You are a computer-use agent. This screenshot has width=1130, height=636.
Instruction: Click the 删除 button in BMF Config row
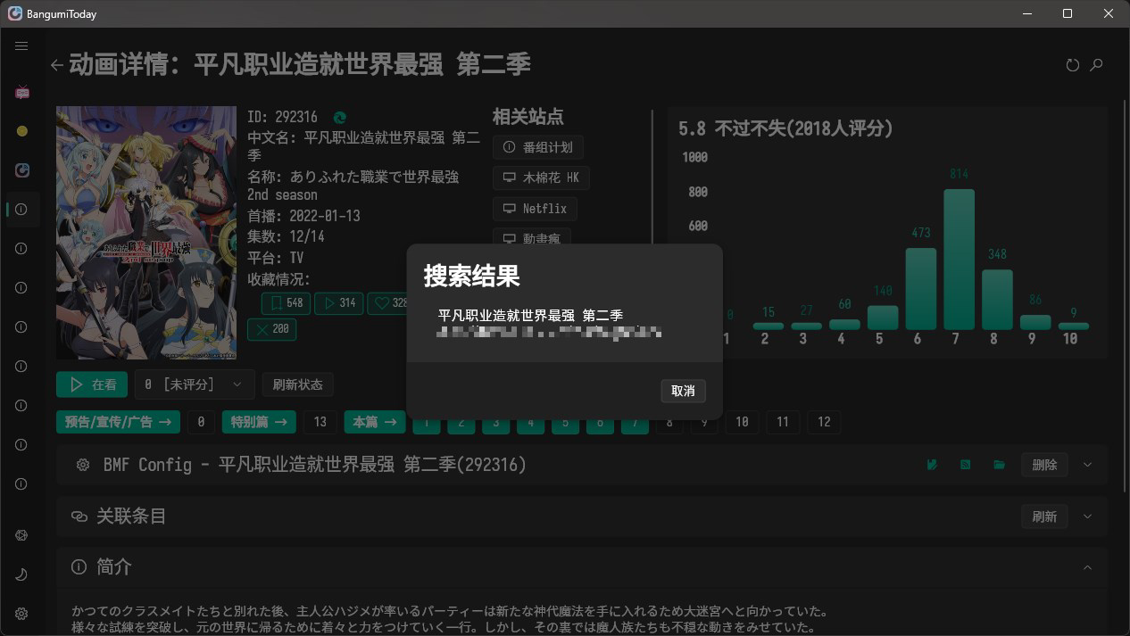1044,465
